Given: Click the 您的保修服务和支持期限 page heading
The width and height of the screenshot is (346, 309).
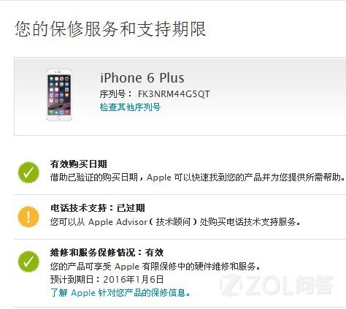Looking at the screenshot, I should pyautogui.click(x=110, y=29).
